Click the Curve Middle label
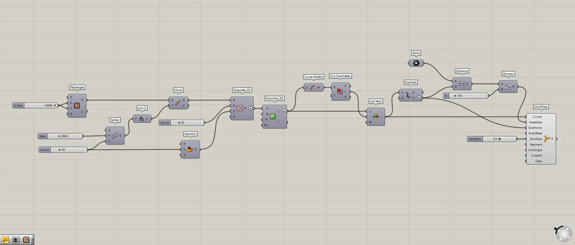The width and height of the screenshot is (575, 245). [313, 77]
